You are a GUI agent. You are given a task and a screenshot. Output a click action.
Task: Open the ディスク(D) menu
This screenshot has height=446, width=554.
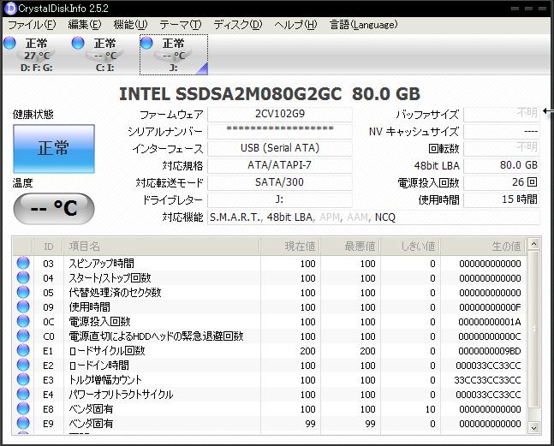pos(237,25)
